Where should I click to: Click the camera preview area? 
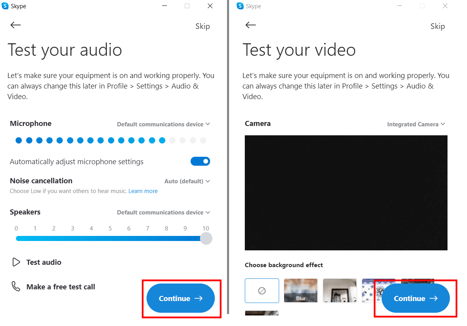point(346,193)
